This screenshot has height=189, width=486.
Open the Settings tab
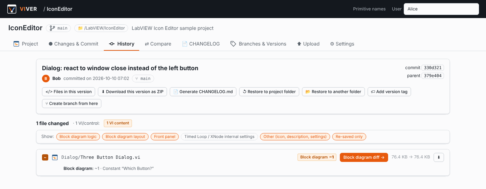[342, 44]
